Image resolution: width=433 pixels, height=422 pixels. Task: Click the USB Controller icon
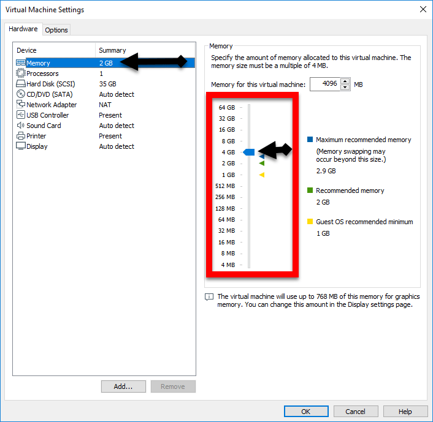click(x=20, y=115)
